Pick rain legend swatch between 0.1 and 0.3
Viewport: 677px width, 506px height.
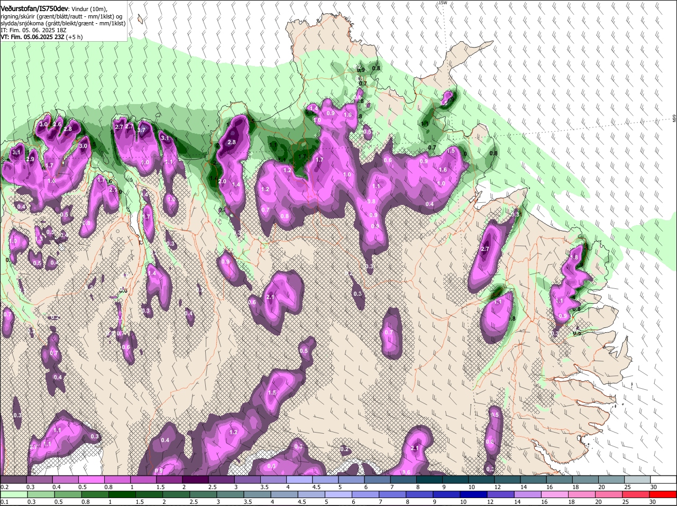(x=15, y=494)
